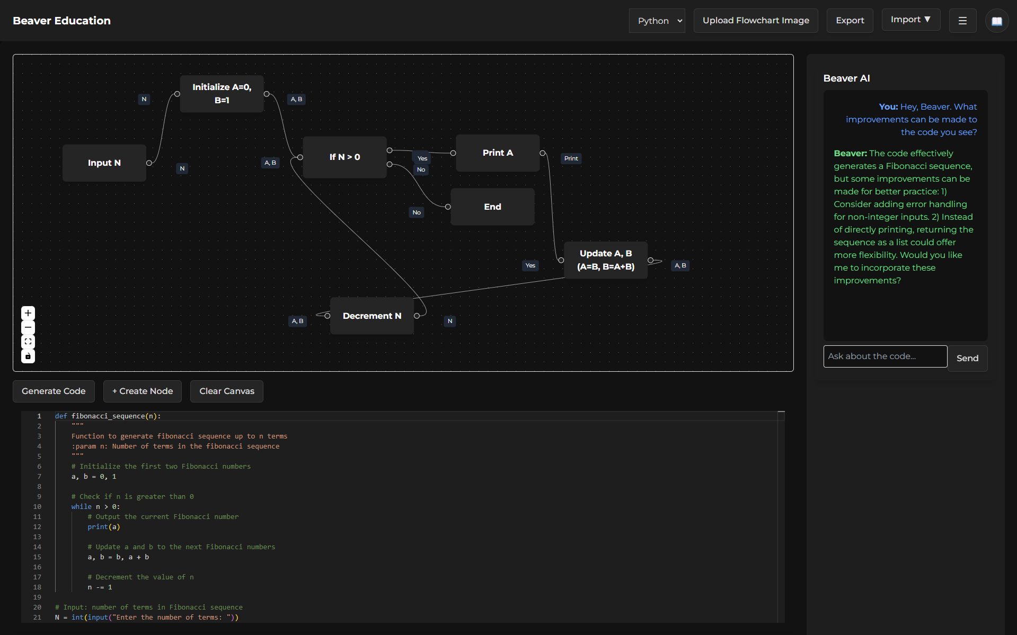This screenshot has width=1017, height=635.
Task: Click the Beaver AI panel heading
Action: pos(846,78)
